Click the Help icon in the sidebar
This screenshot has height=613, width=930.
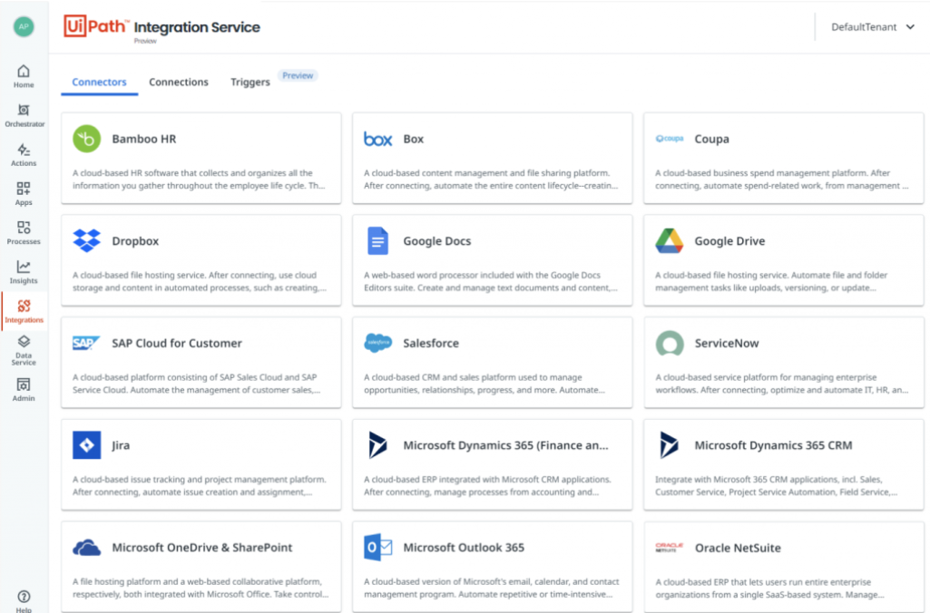point(24,599)
